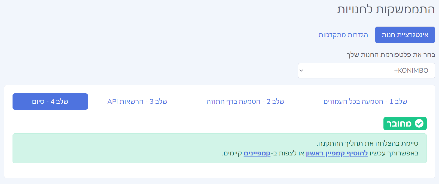Click the green מחובר status badge
The image size is (439, 184).
tap(405, 124)
